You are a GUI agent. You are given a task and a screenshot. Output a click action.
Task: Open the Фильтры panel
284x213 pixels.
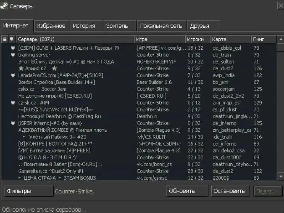(29, 191)
